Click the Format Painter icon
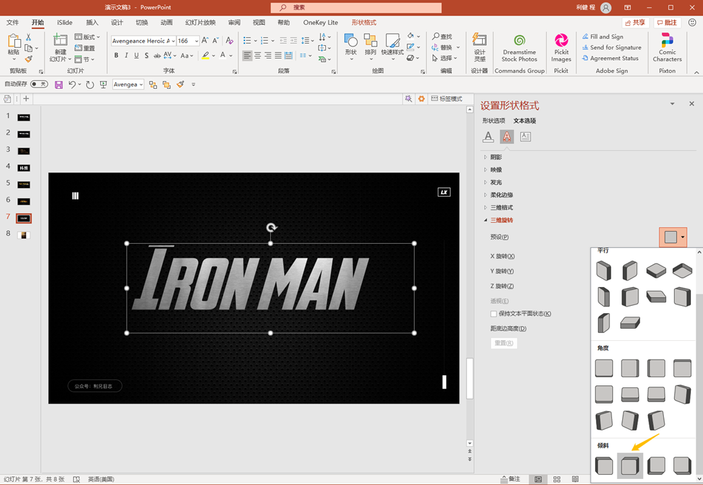Image resolution: width=703 pixels, height=485 pixels. [x=29, y=59]
